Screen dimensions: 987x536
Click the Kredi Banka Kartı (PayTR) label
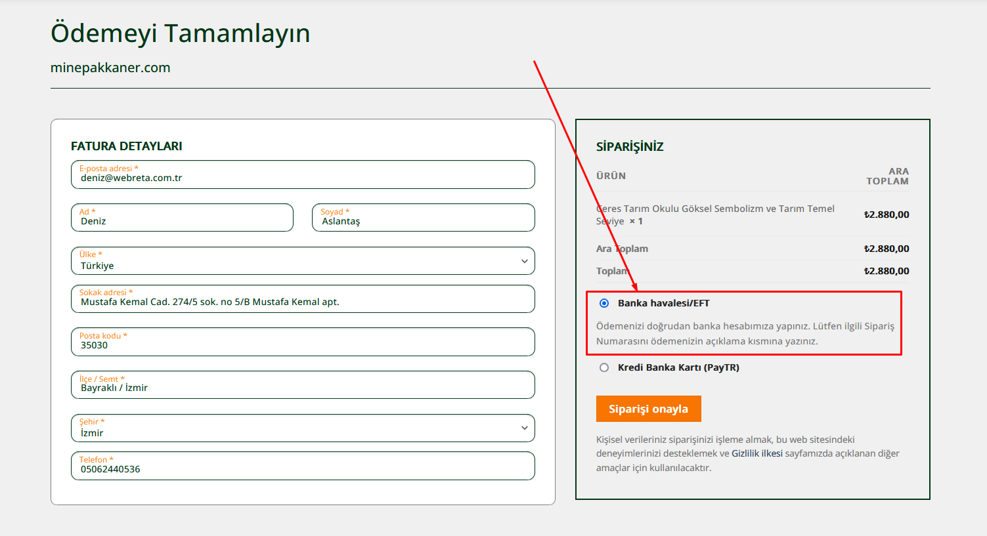point(678,367)
